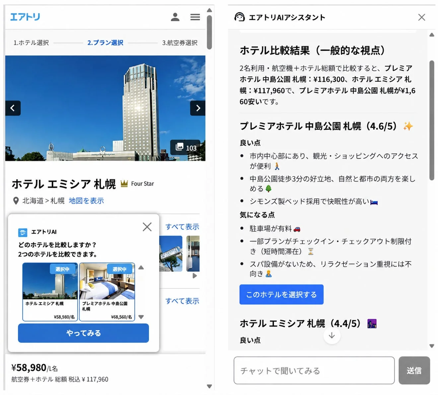
Task: Close the エアトリAI comparison popup
Action: point(147,227)
